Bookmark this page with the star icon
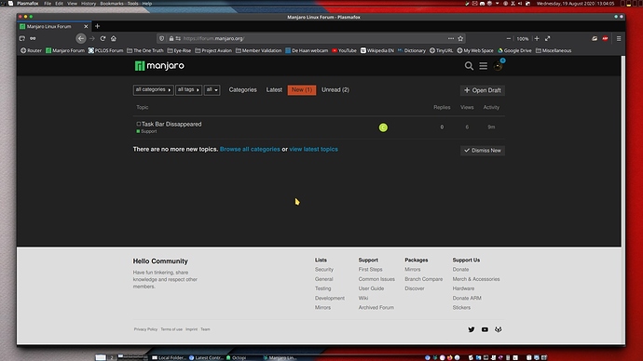The width and height of the screenshot is (643, 361). pyautogui.click(x=460, y=38)
